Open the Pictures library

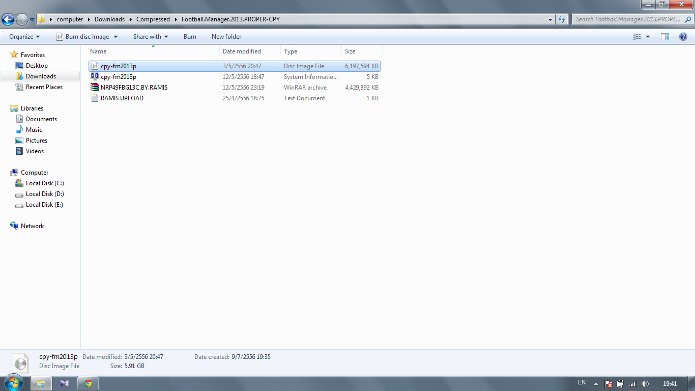coord(37,141)
